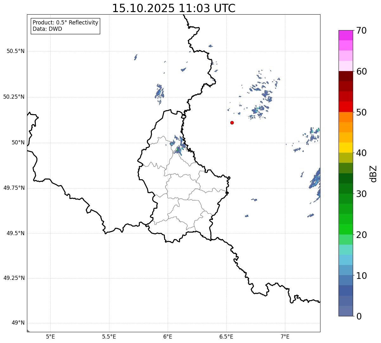381x343 pixels.
Task: Click the dark maroon colorbar segment below 60
Action: click(x=345, y=76)
